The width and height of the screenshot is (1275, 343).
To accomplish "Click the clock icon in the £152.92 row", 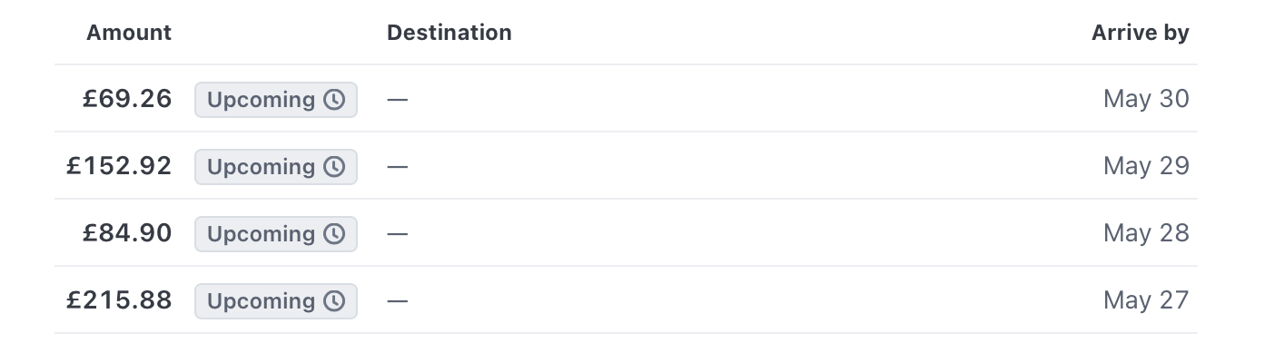I will (334, 167).
